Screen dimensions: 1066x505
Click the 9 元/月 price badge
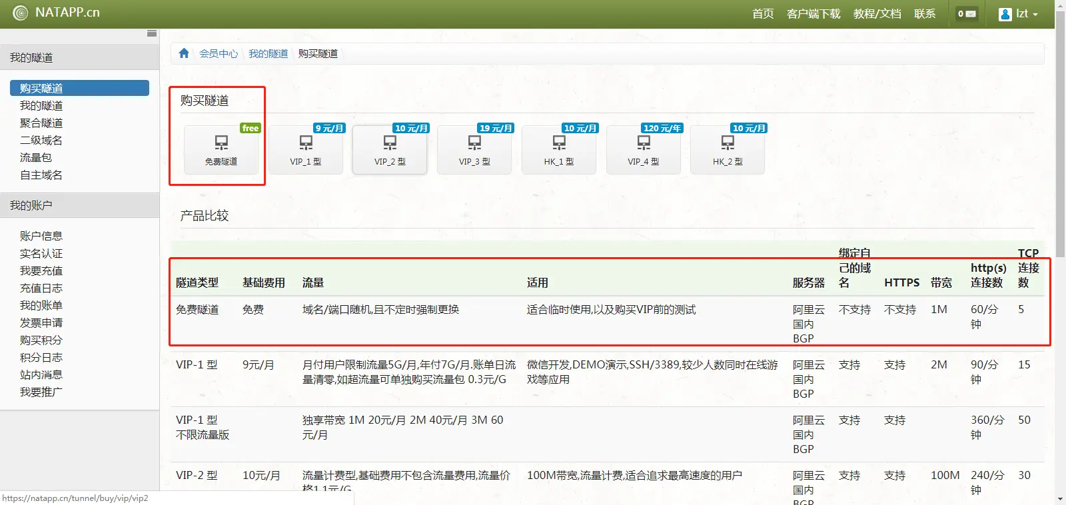coord(330,128)
